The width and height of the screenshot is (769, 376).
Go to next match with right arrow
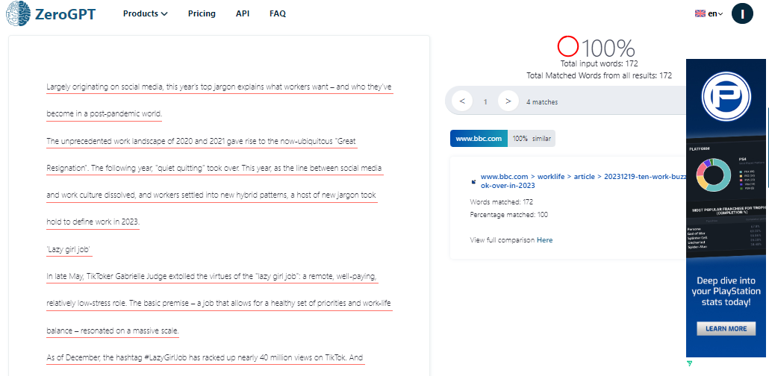pyautogui.click(x=508, y=101)
